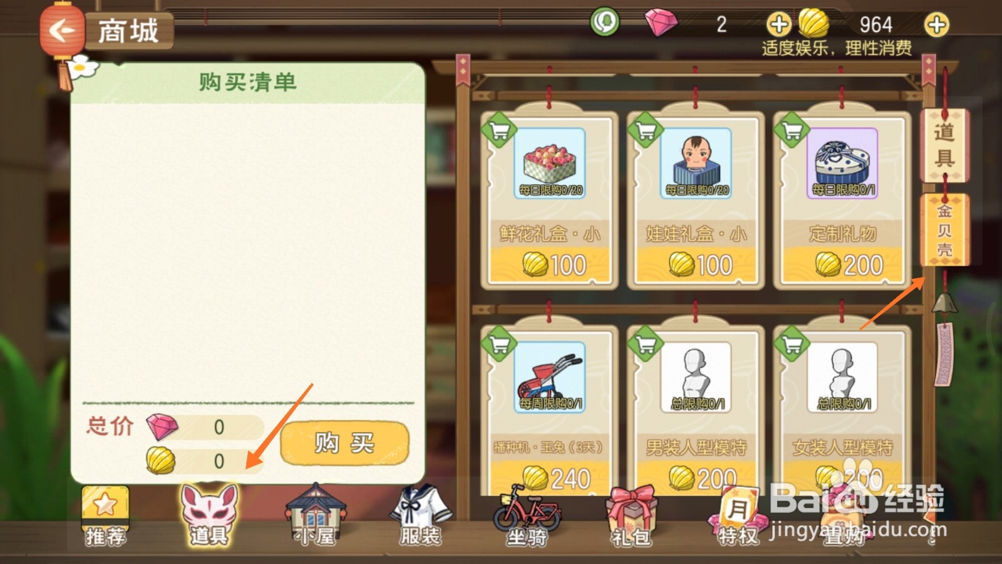Viewport: 1002px width, 564px height.
Task: Add the 鲜花礼盒·小 item to cart
Action: tap(499, 130)
